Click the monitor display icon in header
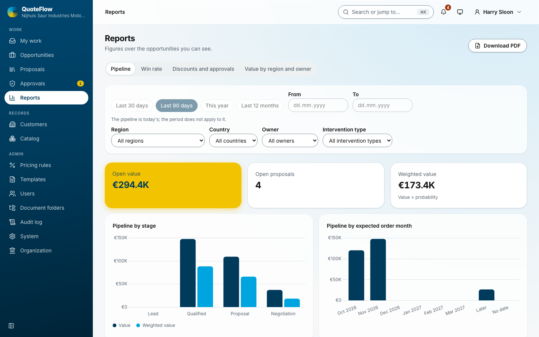The height and width of the screenshot is (337, 539). [x=460, y=12]
